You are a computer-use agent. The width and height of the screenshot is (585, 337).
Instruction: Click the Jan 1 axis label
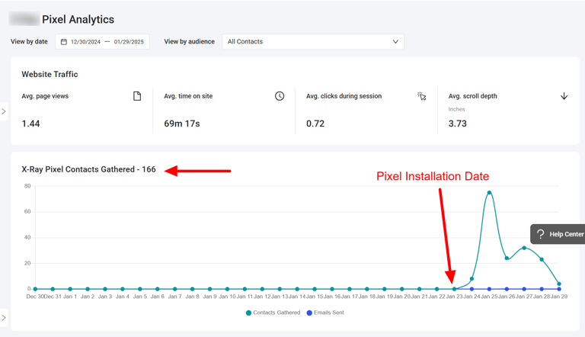point(70,297)
